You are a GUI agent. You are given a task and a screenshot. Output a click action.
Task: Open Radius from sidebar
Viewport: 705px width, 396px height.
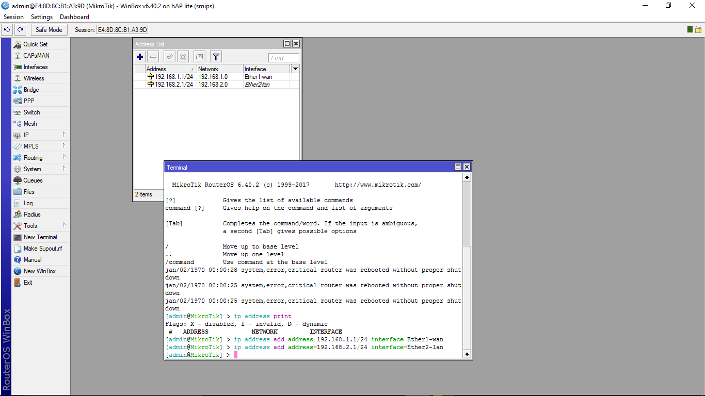(x=41, y=214)
